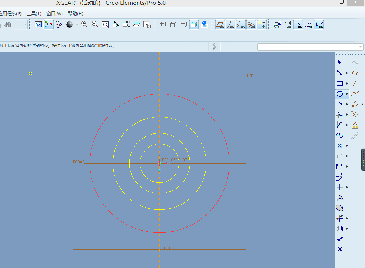Select the Text sketch tool

tap(339, 198)
